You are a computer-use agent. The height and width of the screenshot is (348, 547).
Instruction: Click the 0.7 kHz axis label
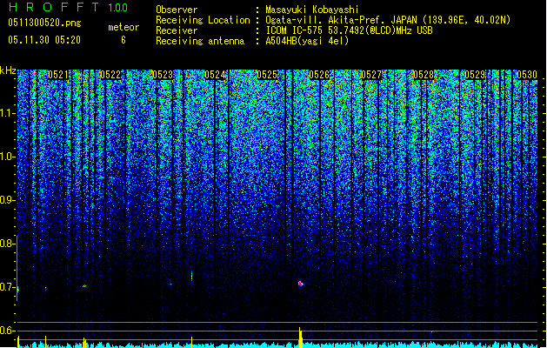(7, 287)
